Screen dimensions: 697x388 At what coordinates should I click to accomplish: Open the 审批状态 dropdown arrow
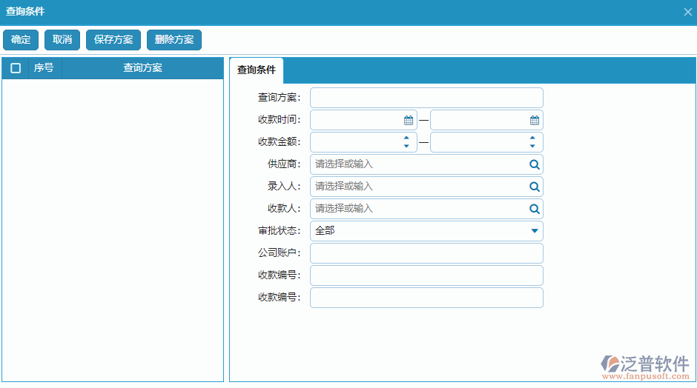535,231
